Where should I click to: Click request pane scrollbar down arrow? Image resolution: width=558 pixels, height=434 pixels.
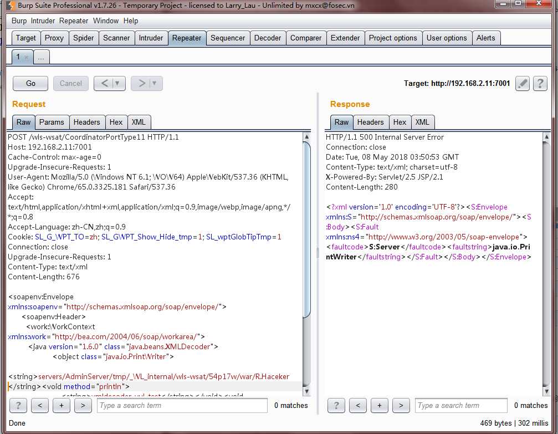[x=307, y=391]
